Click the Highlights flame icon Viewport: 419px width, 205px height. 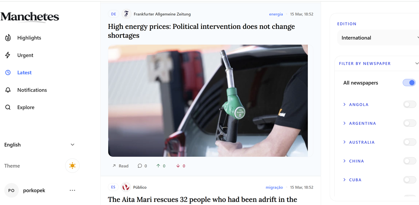(8, 38)
